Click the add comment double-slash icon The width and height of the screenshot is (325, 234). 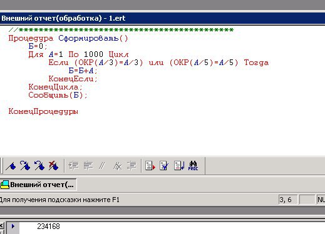pyautogui.click(x=102, y=166)
